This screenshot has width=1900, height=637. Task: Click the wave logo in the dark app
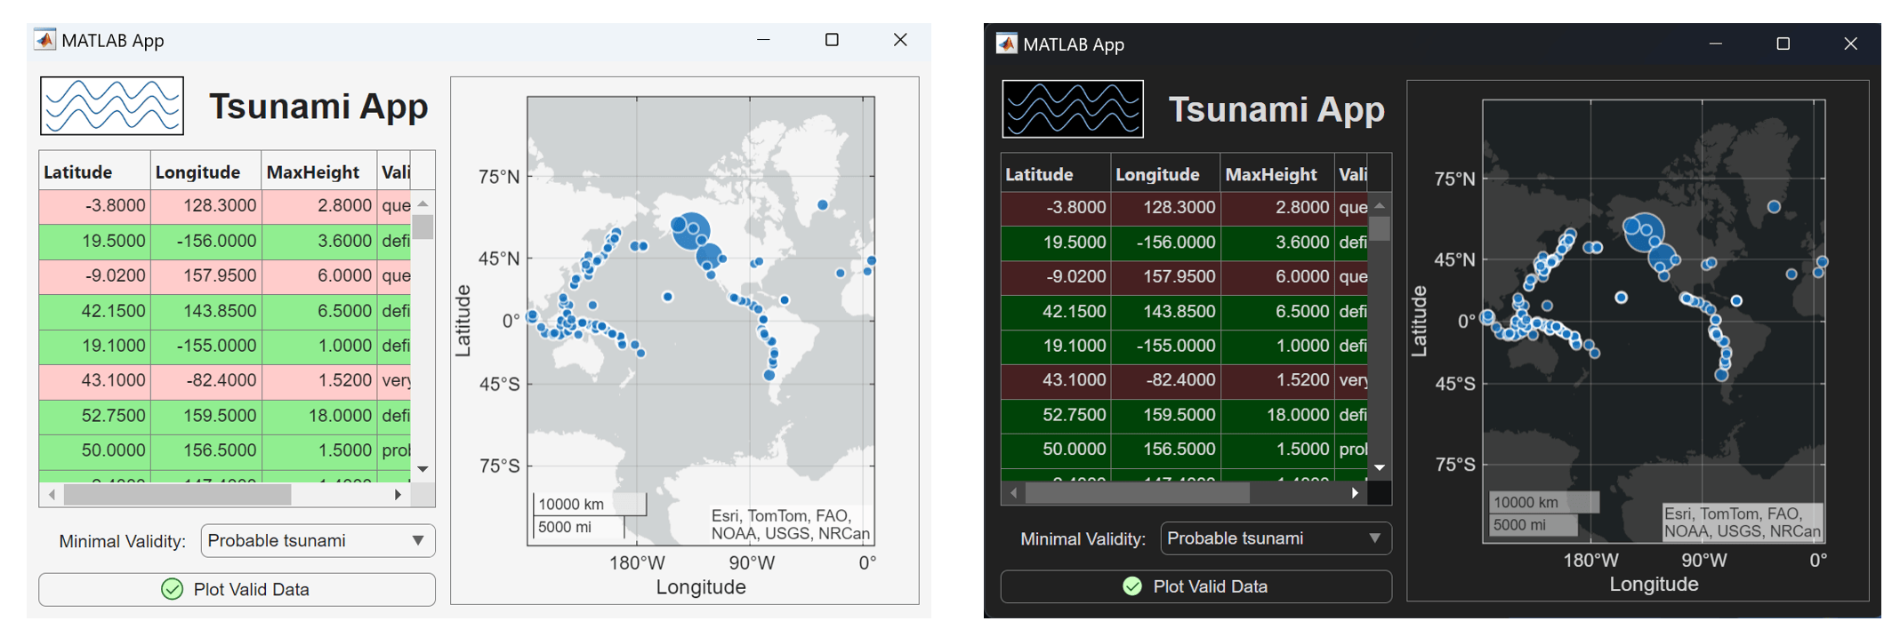1073,109
